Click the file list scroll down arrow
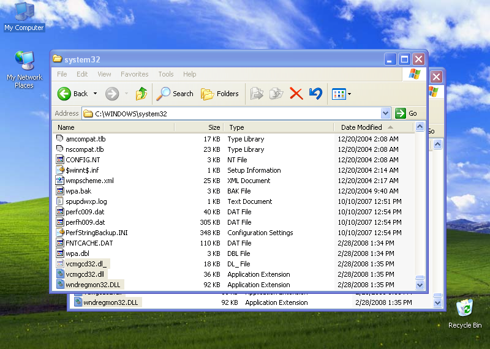This screenshot has height=349, width=490. [x=420, y=285]
